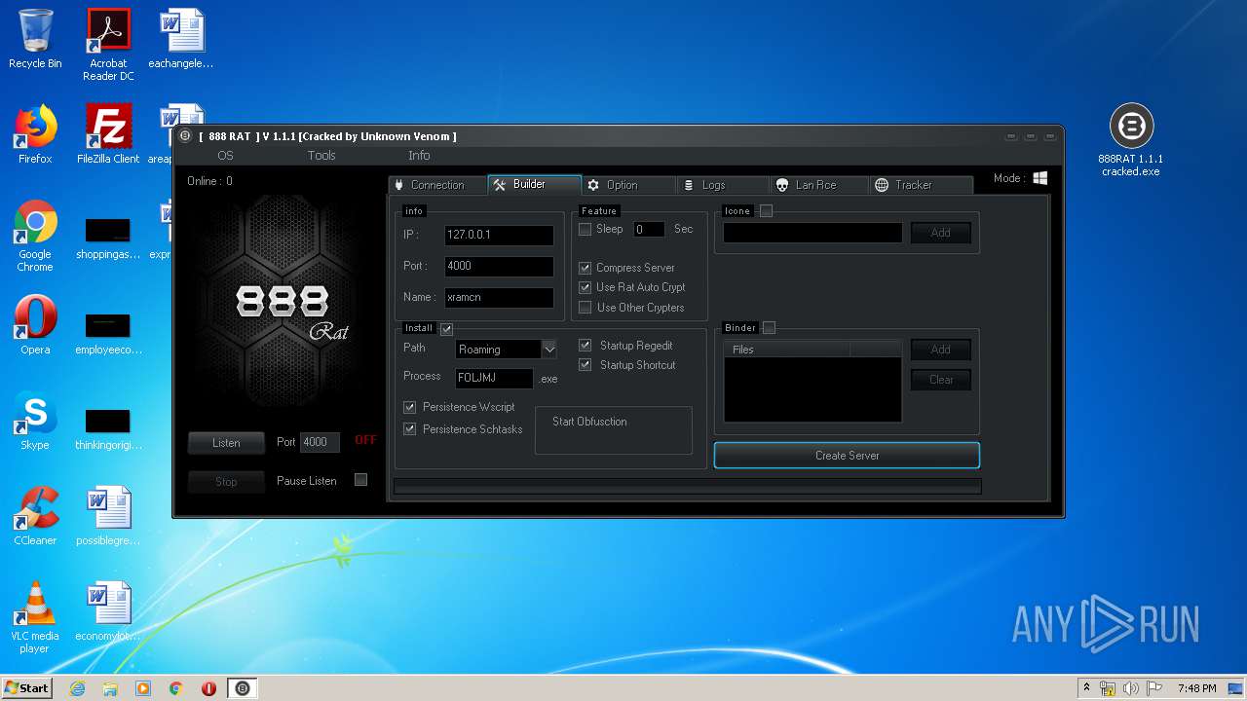Open the economylot Word document
1247x701 pixels.
point(108,611)
